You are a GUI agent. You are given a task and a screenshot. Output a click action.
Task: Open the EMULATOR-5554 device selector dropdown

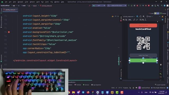(x=117, y=6)
